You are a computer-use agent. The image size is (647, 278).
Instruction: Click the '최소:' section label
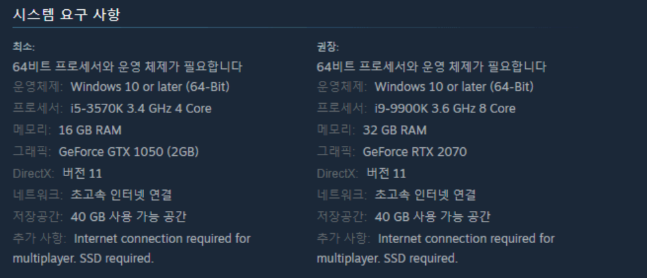pos(24,47)
